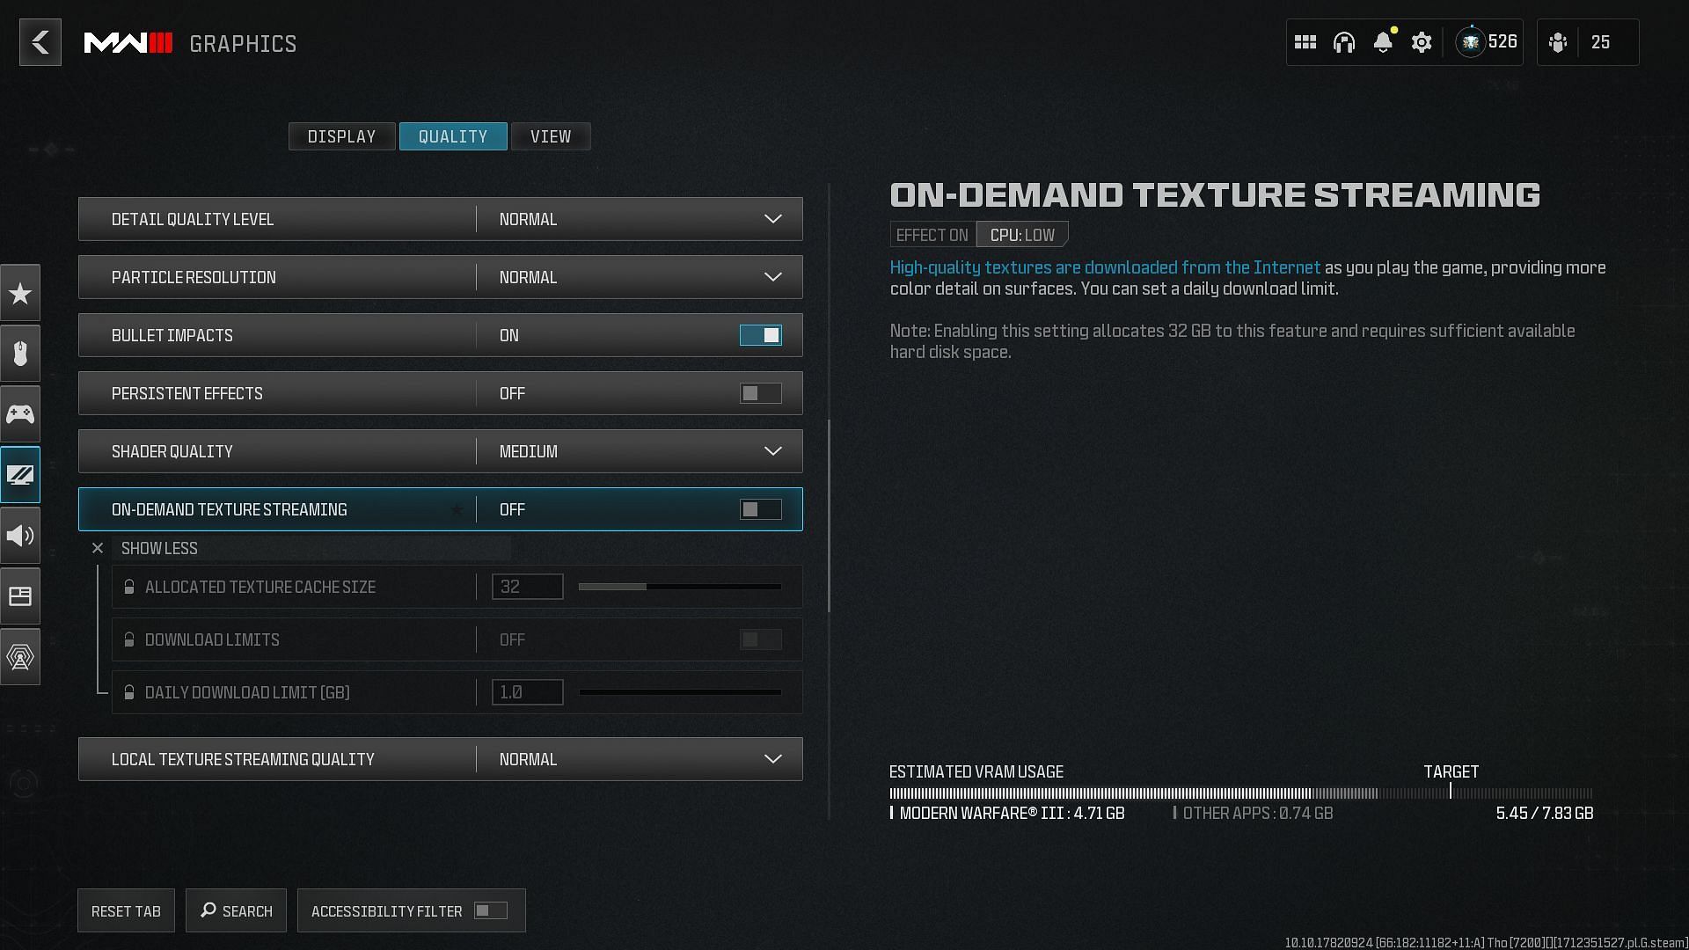Toggle Bullet Impacts on or off
Screen dimensions: 1689x950
click(x=761, y=335)
